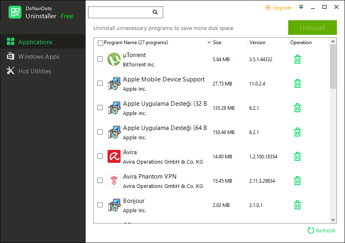Click the 2.02 MB size value
This screenshot has width=345, height=243.
click(221, 205)
